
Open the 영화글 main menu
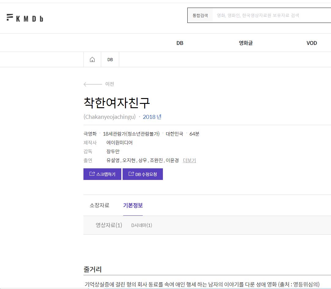(x=246, y=43)
